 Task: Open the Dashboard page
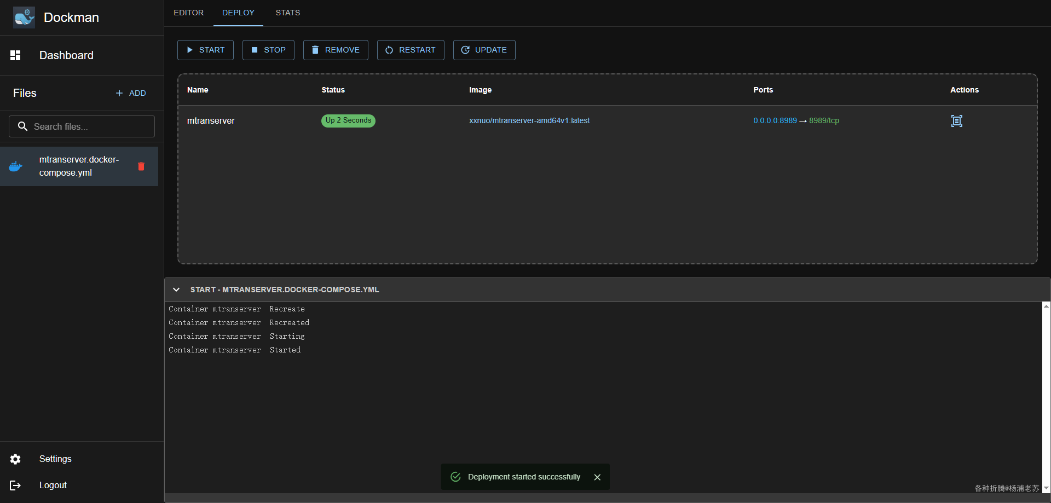click(x=82, y=55)
